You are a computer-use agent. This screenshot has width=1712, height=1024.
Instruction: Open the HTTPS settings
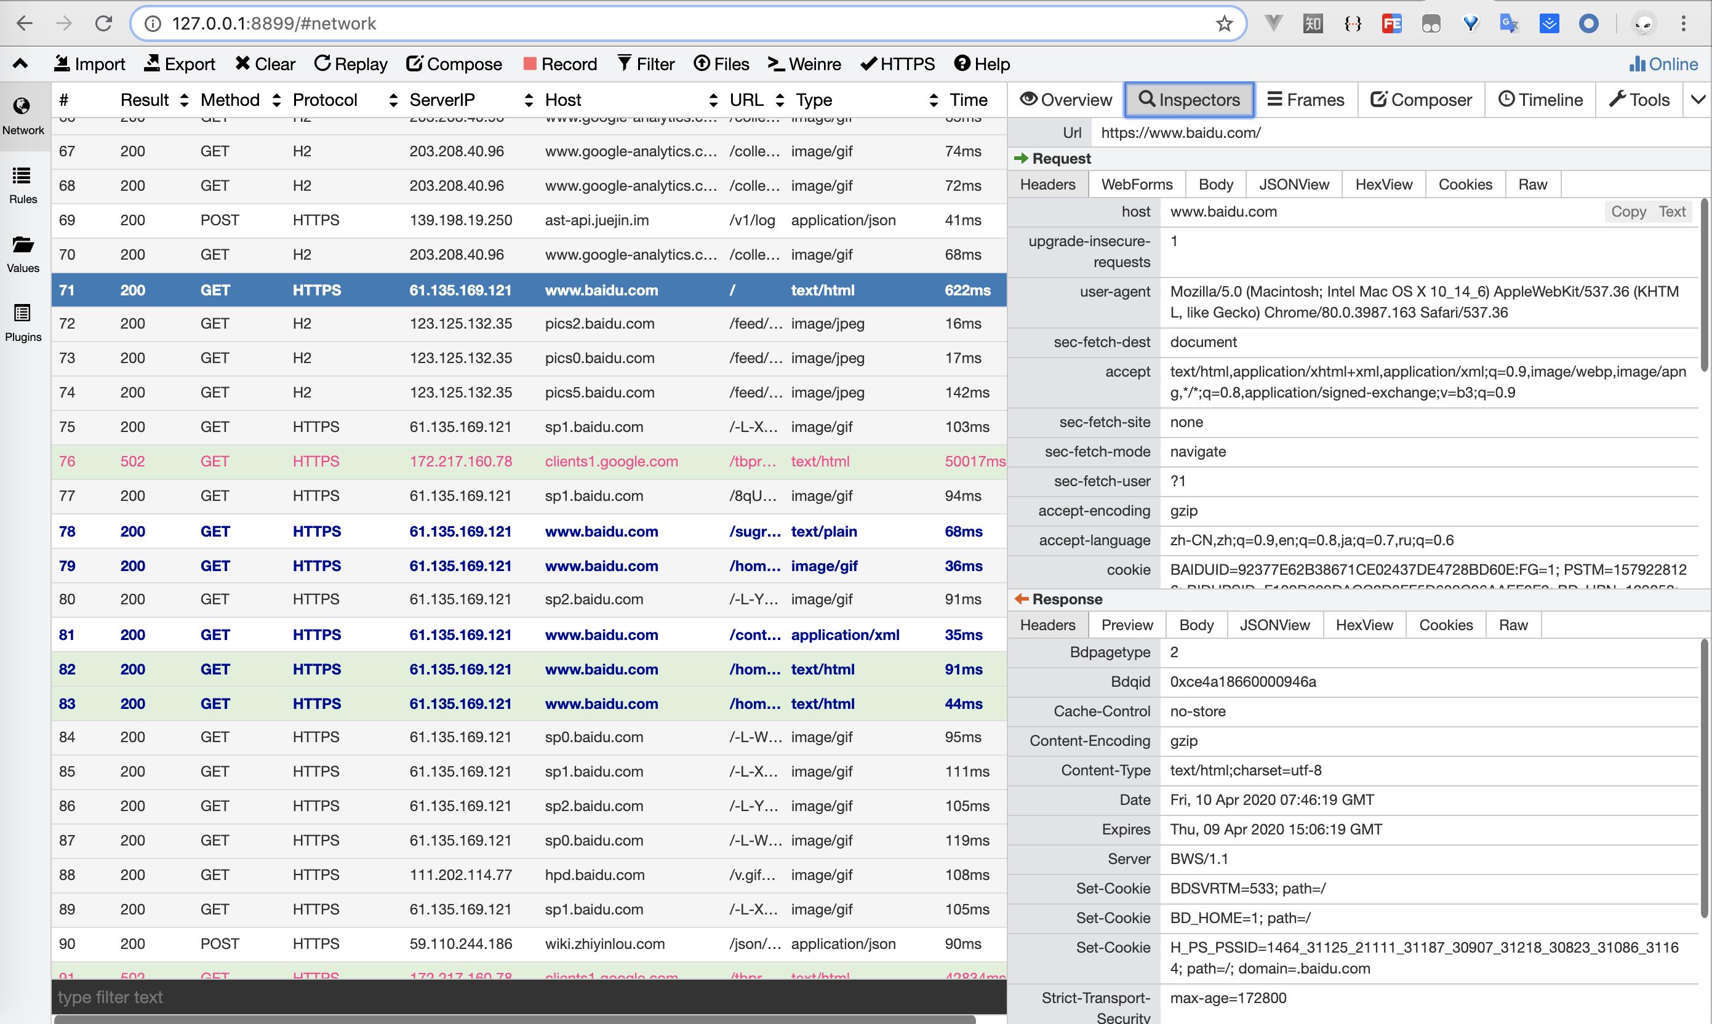pyautogui.click(x=897, y=64)
